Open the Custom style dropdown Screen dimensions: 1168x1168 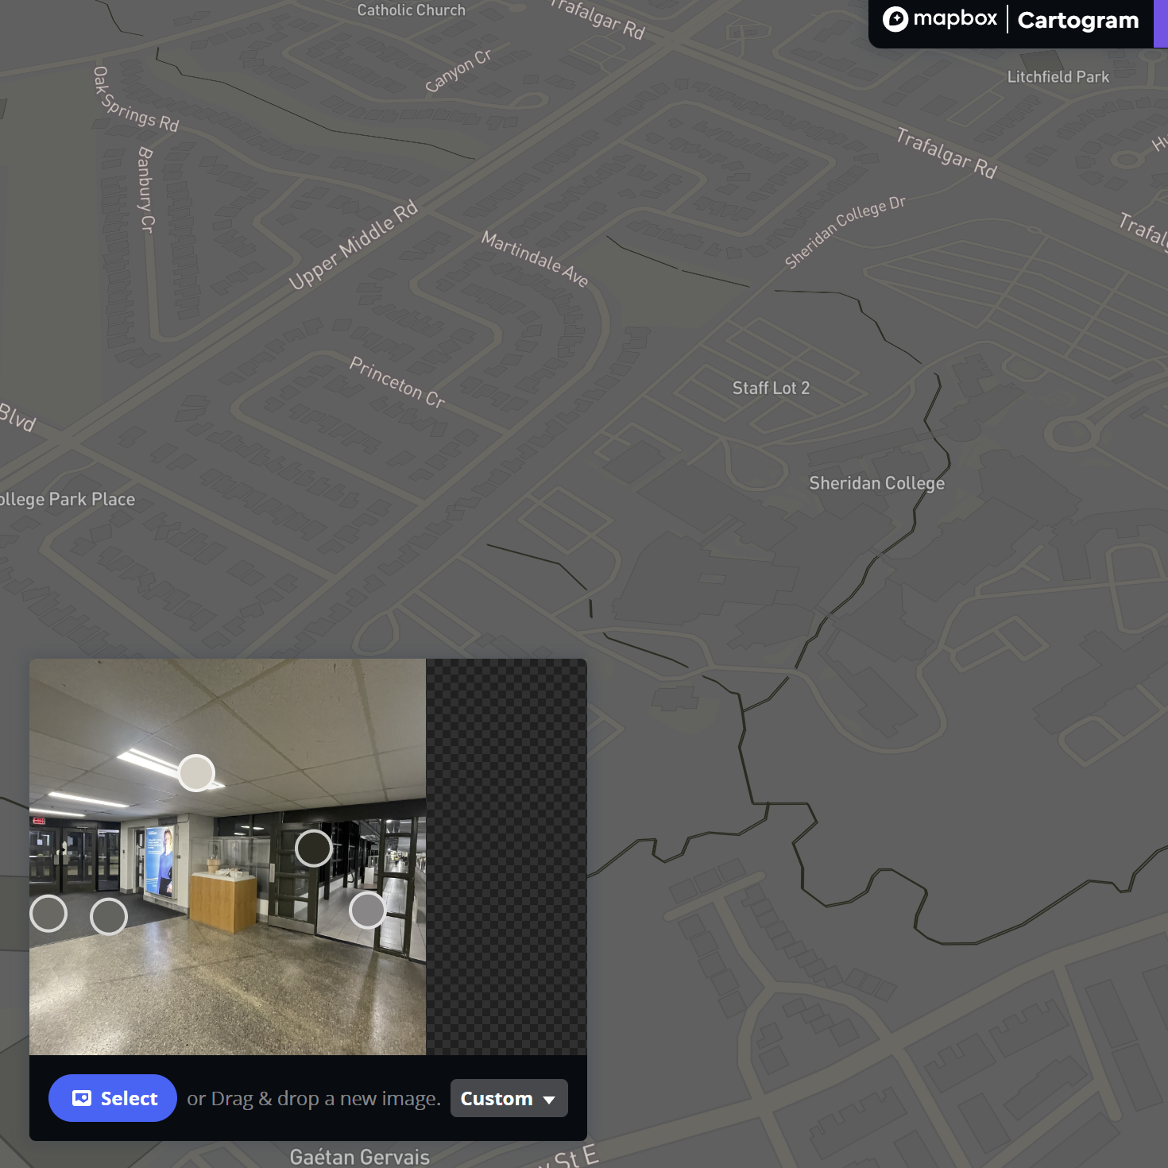click(x=509, y=1098)
